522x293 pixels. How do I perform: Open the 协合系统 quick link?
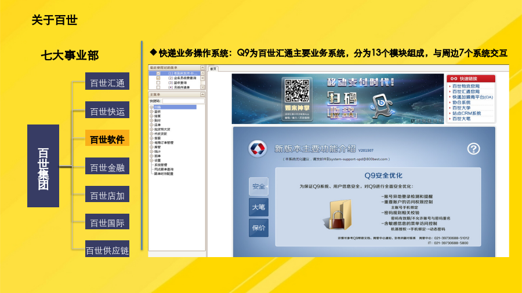[x=461, y=102]
